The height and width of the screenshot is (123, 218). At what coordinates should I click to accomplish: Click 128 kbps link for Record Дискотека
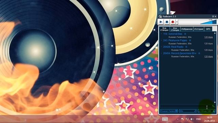pyautogui.click(x=208, y=56)
